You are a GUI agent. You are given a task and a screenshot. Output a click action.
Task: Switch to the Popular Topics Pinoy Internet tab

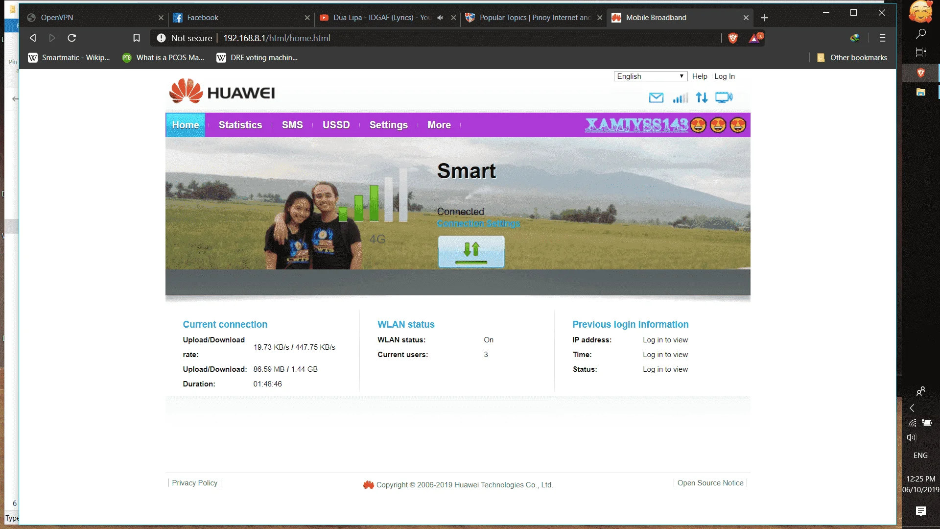(534, 18)
